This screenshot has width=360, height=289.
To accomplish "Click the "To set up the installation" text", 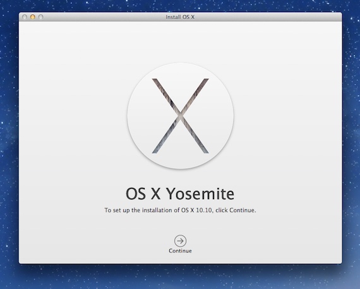I will [x=180, y=210].
